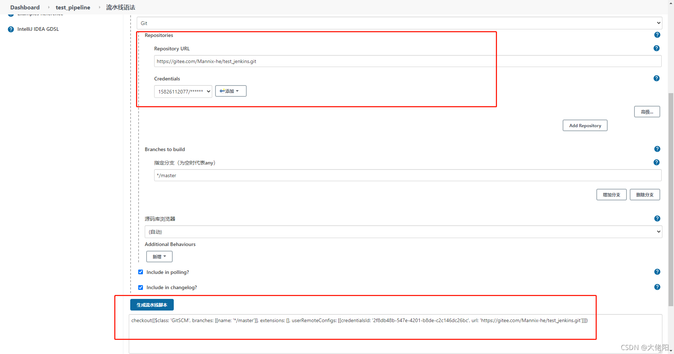Screen dimensions: 674x354
Task: Open breadcrumb arrow after Dashboard
Action: pos(49,7)
